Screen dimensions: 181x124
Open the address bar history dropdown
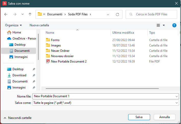(x=108, y=15)
